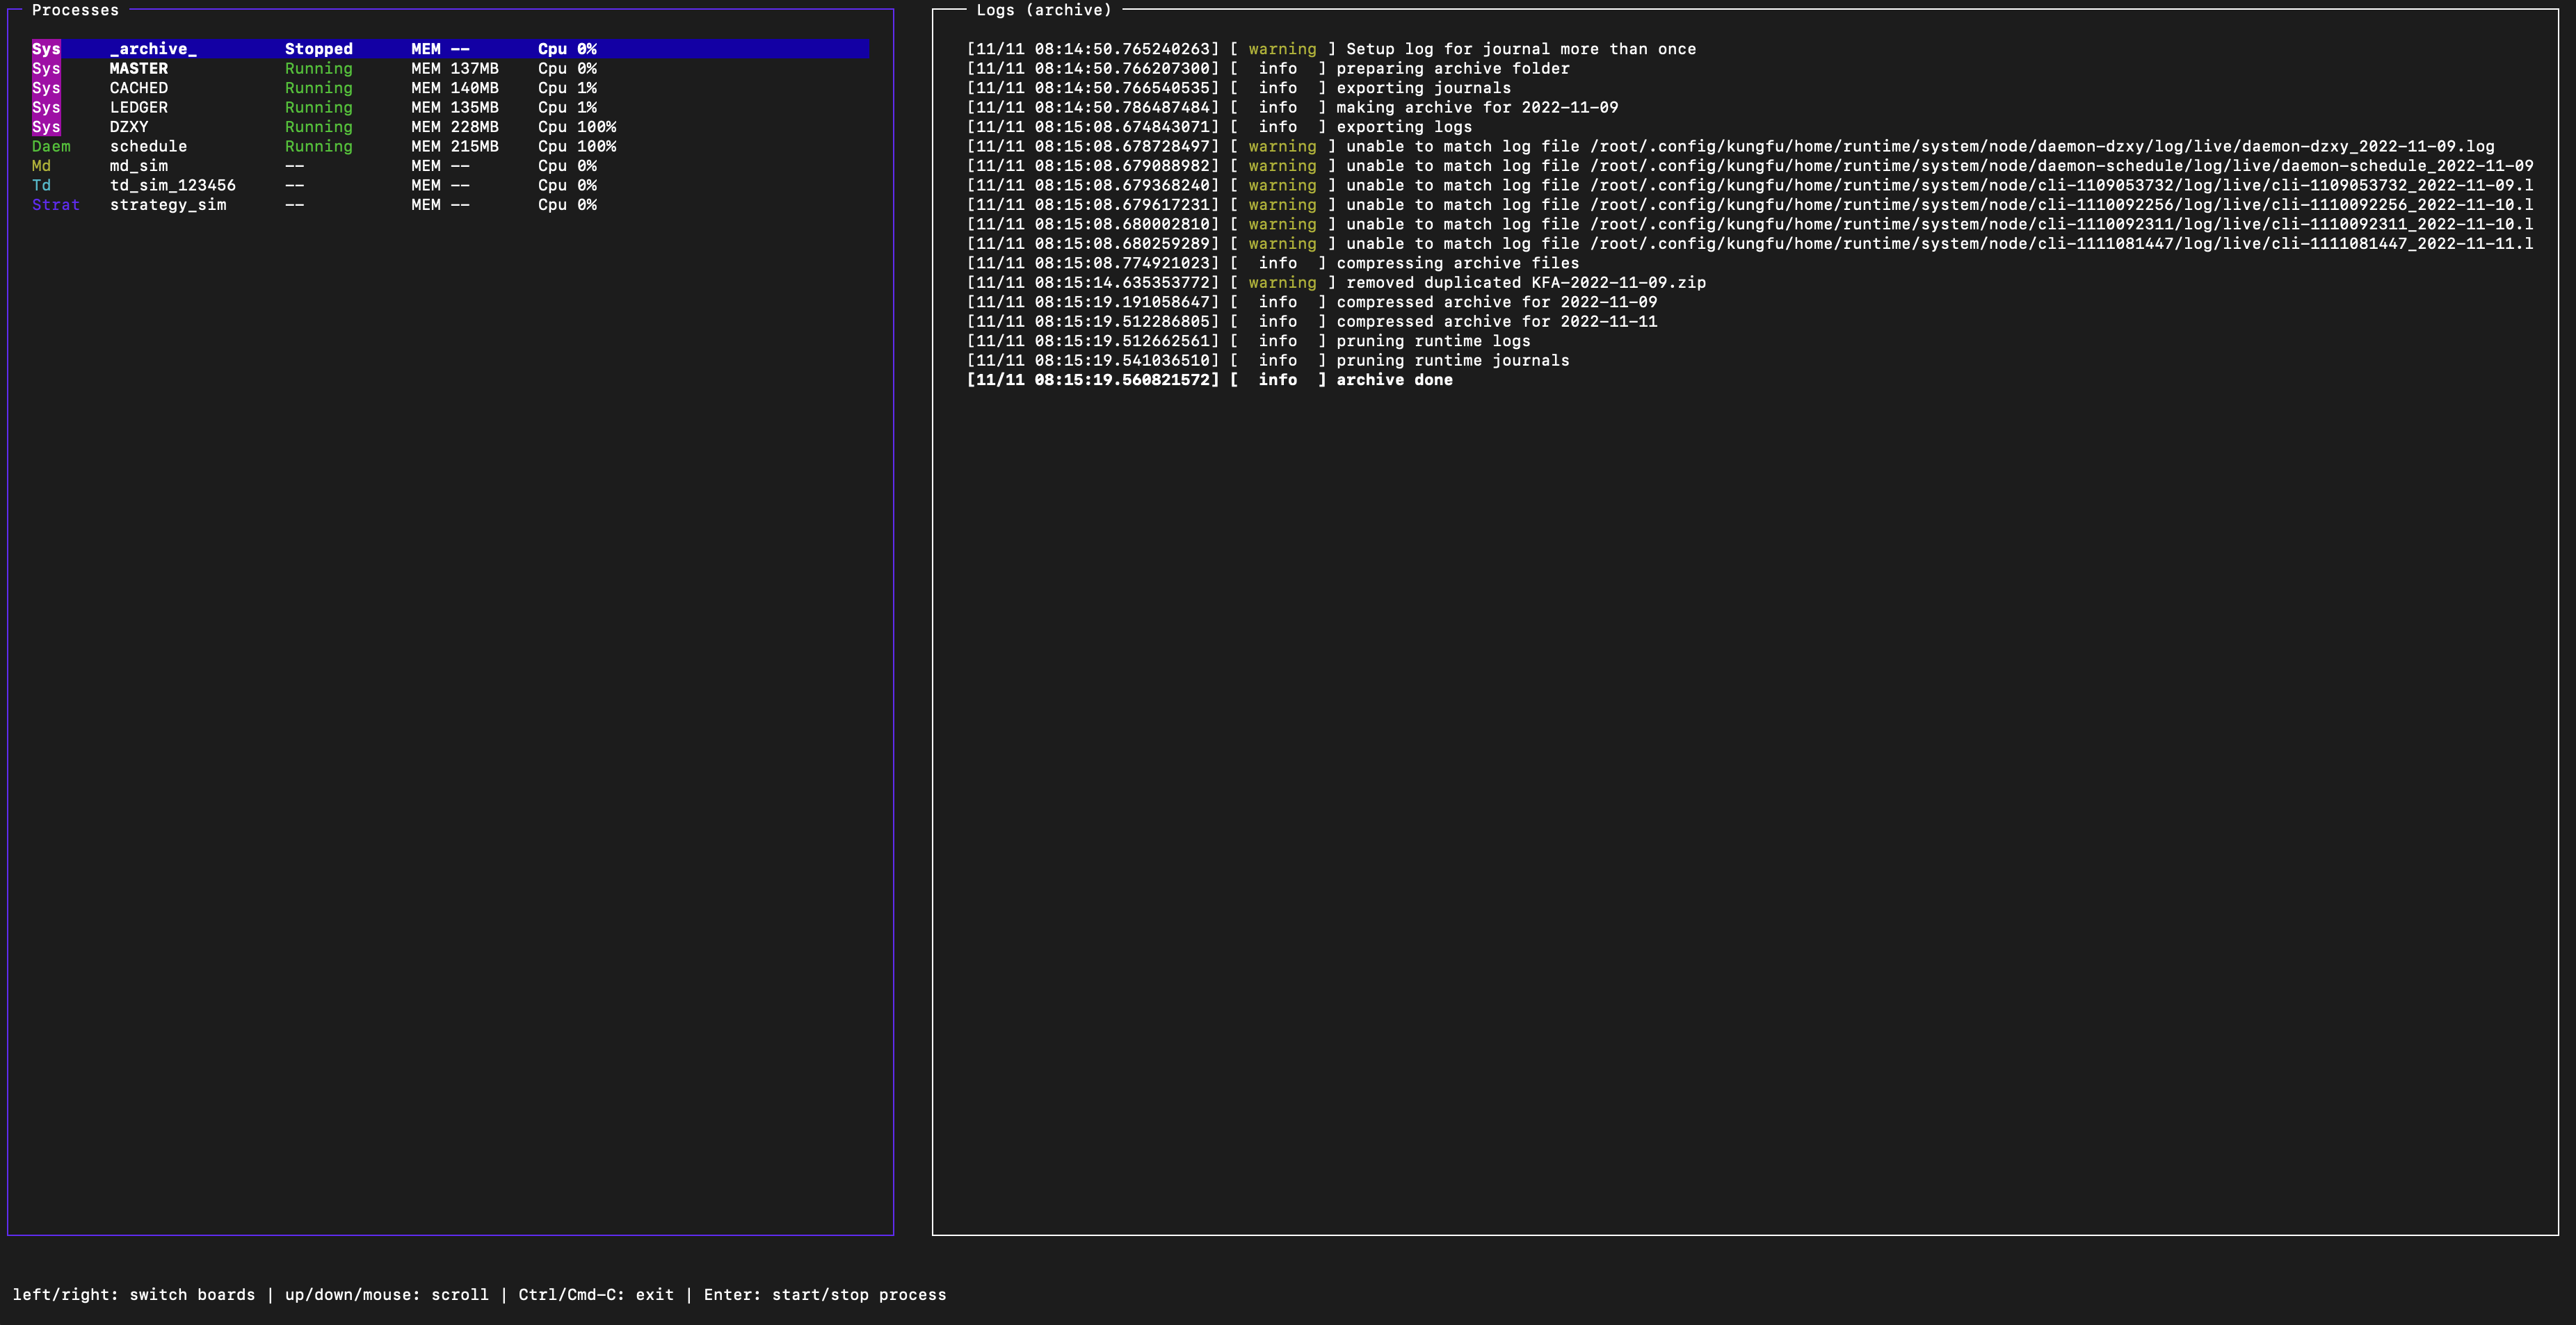Image resolution: width=2576 pixels, height=1325 pixels.
Task: Click 'Ctrl/Cmd-C: exit' hint
Action: coord(596,1295)
